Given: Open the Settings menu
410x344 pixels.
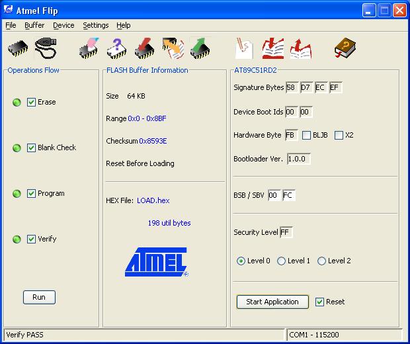Looking at the screenshot, I should point(96,25).
